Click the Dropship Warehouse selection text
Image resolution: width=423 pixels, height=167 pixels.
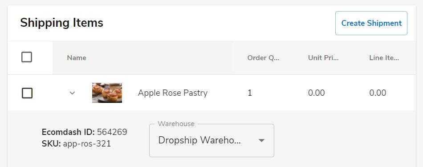tap(199, 140)
